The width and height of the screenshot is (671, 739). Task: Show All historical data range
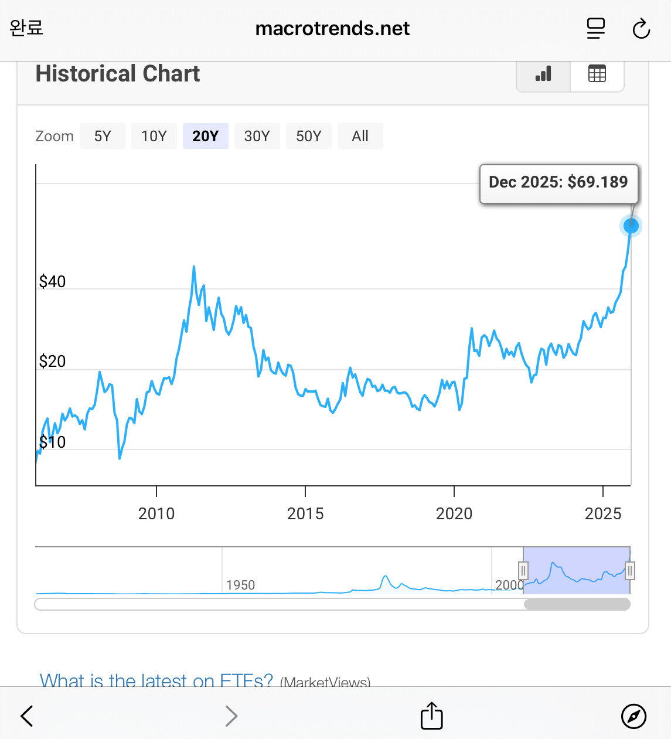tap(360, 136)
